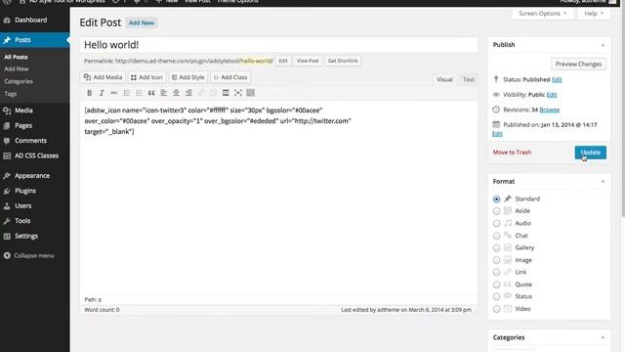Screen dimensions: 625x352
Task: Click the Update button
Action: pos(590,153)
